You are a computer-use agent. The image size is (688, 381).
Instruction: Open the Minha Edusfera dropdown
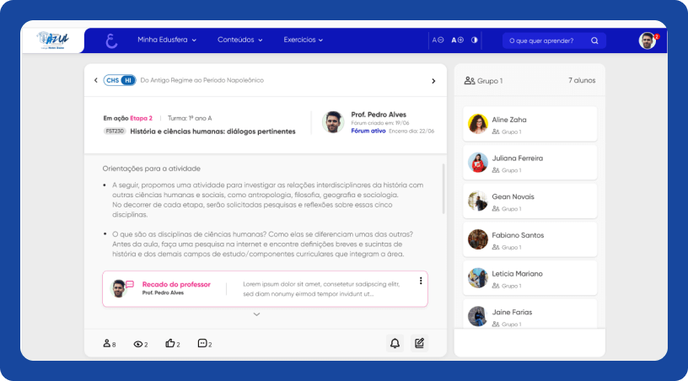click(166, 40)
